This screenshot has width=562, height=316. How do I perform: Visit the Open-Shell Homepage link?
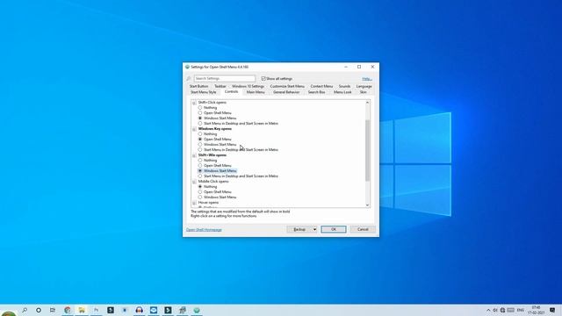[x=204, y=230]
